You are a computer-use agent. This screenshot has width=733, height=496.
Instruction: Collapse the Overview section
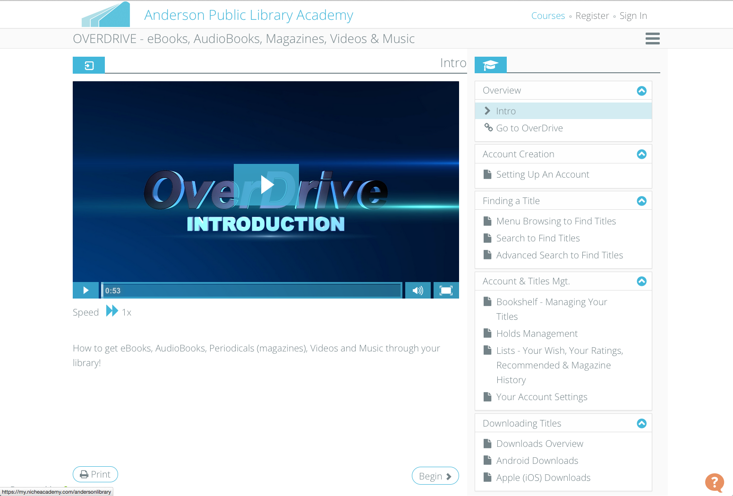tap(641, 91)
